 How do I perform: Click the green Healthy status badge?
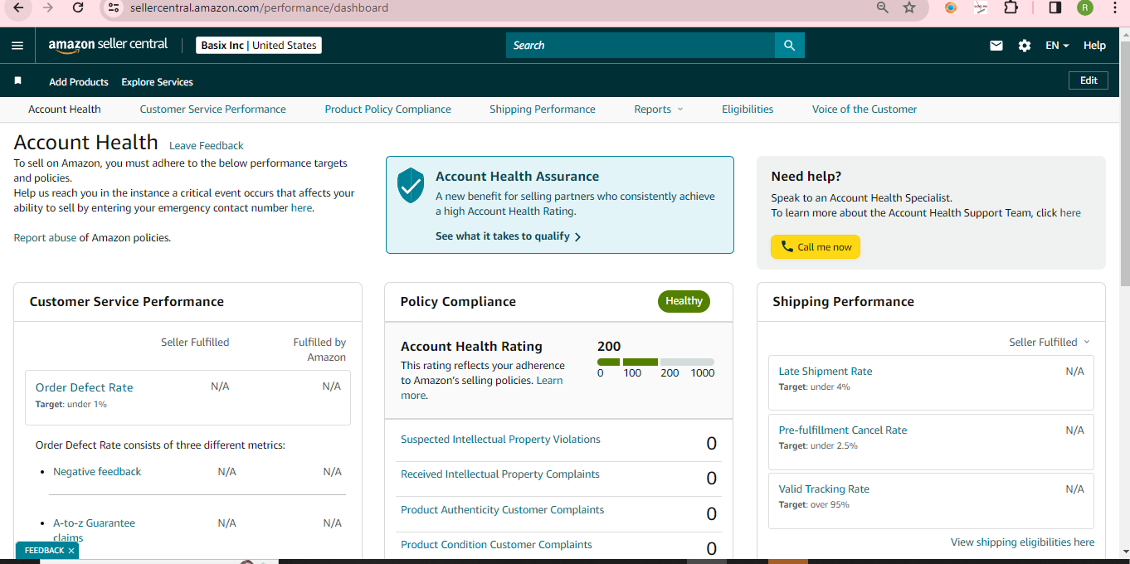pos(684,301)
